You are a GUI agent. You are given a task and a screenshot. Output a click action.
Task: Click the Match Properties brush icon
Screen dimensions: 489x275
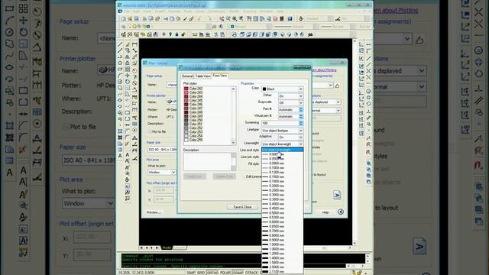185,19
